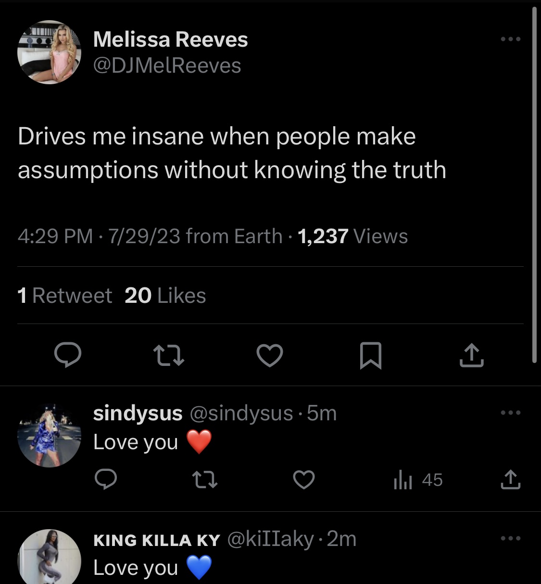
Task: Bookmark the main tweet
Action: [371, 355]
